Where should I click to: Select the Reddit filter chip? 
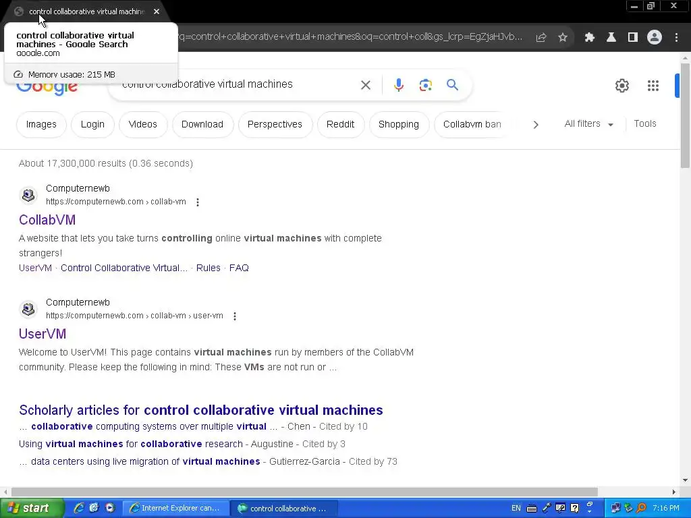coord(340,125)
